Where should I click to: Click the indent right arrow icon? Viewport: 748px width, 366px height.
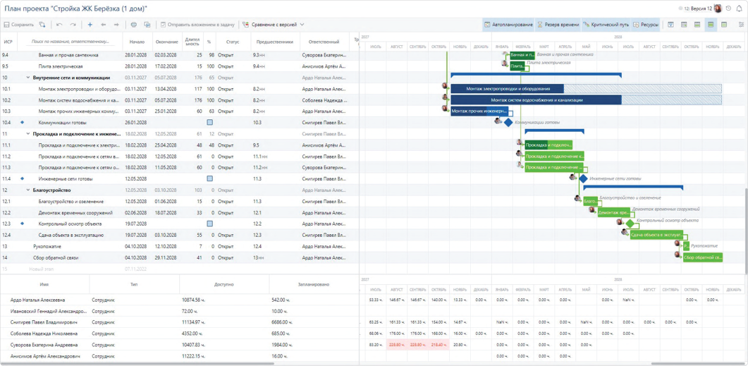(116, 25)
